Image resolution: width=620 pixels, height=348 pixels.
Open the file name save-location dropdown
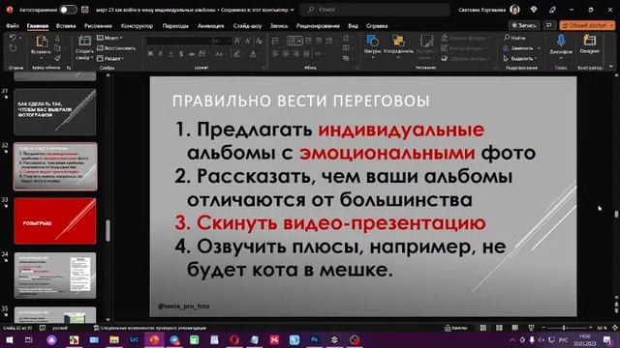[x=293, y=10]
